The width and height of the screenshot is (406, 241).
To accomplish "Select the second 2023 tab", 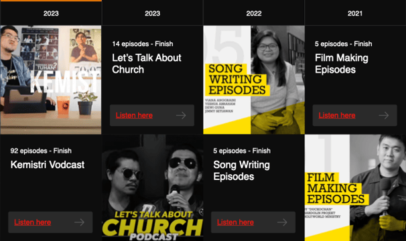I will 153,13.
